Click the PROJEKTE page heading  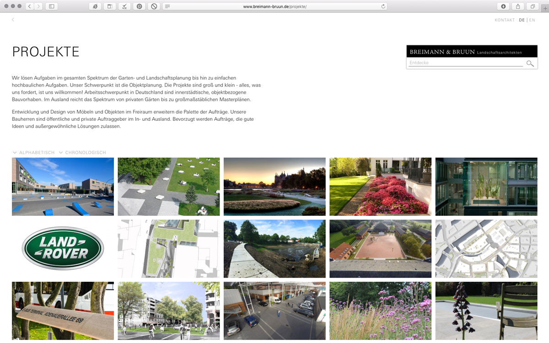pos(46,52)
